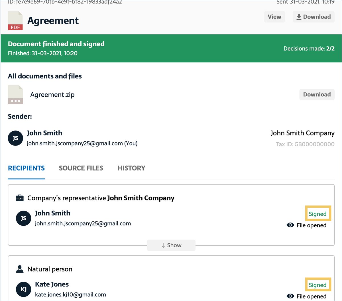This screenshot has height=301, width=342.
Task: Download the Agreement.zip archive
Action: [317, 94]
